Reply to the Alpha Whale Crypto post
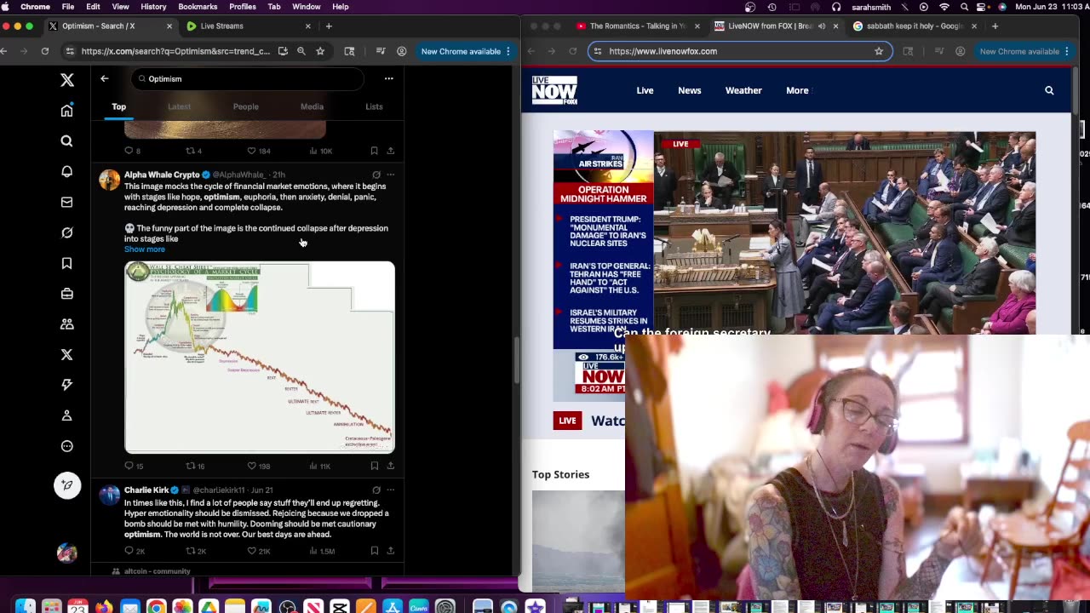 134,466
